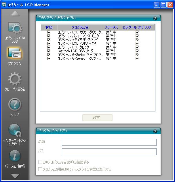This screenshot has width=175, height=182.
Task: Click the sidebar scroll up arrow
Action: [15, 13]
